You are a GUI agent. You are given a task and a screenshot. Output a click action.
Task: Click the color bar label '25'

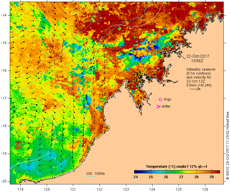pos(151,177)
